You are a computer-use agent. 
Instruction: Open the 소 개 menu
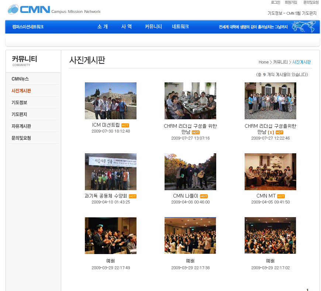(x=103, y=27)
